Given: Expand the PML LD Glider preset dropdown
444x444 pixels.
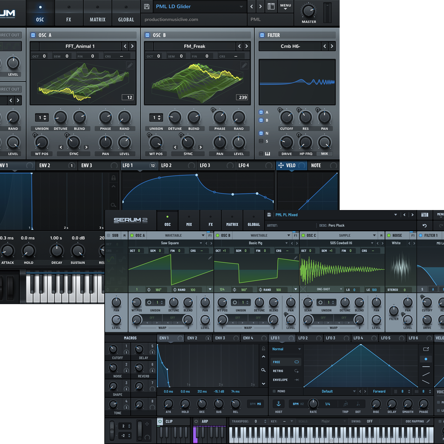Looking at the screenshot, I should coord(242,7).
